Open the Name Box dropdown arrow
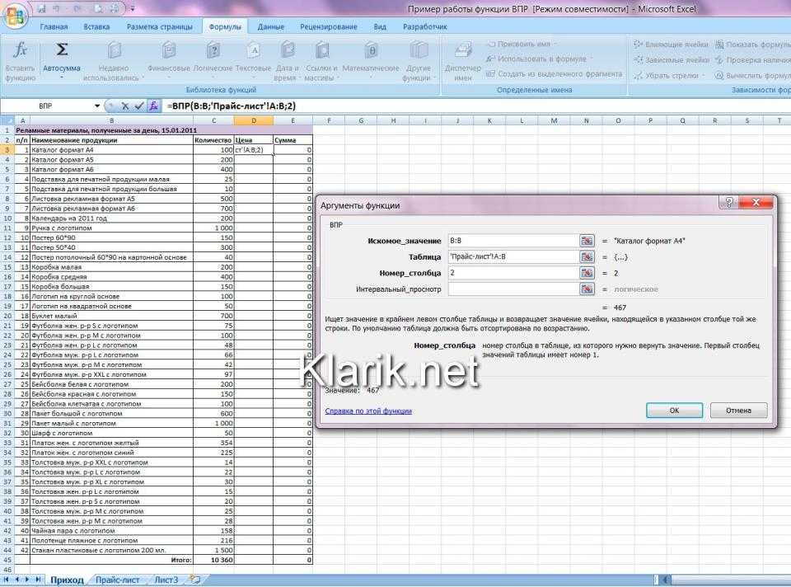The image size is (791, 587). pos(97,106)
